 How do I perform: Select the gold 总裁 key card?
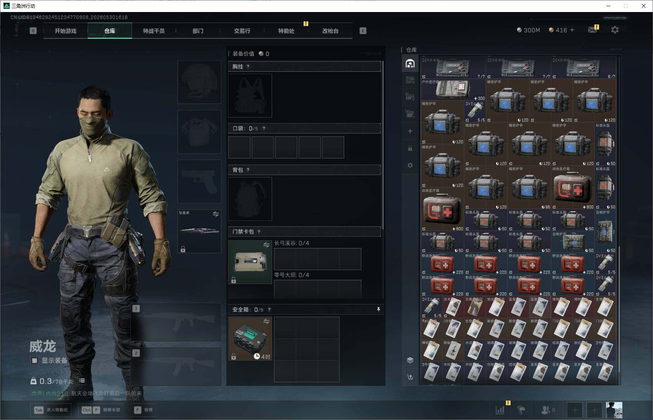pyautogui.click(x=475, y=307)
